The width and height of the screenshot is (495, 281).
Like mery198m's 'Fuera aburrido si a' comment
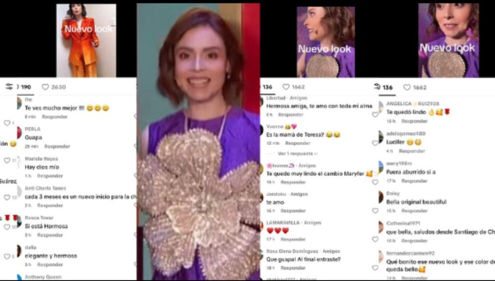pyautogui.click(x=375, y=182)
